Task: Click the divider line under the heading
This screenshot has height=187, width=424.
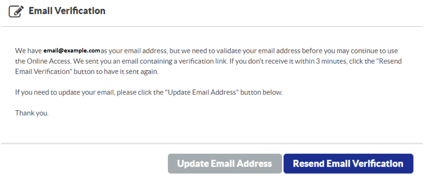Action: [x=212, y=26]
